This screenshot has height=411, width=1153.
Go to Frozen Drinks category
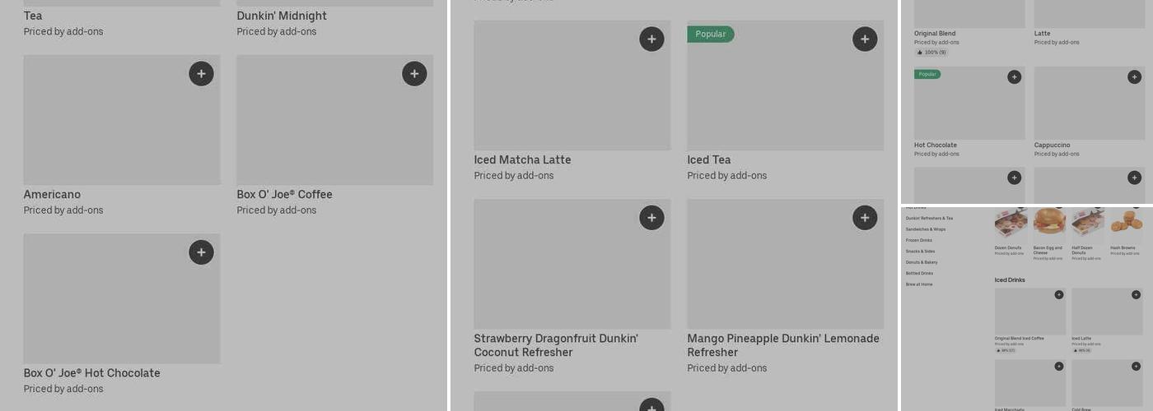(x=919, y=240)
